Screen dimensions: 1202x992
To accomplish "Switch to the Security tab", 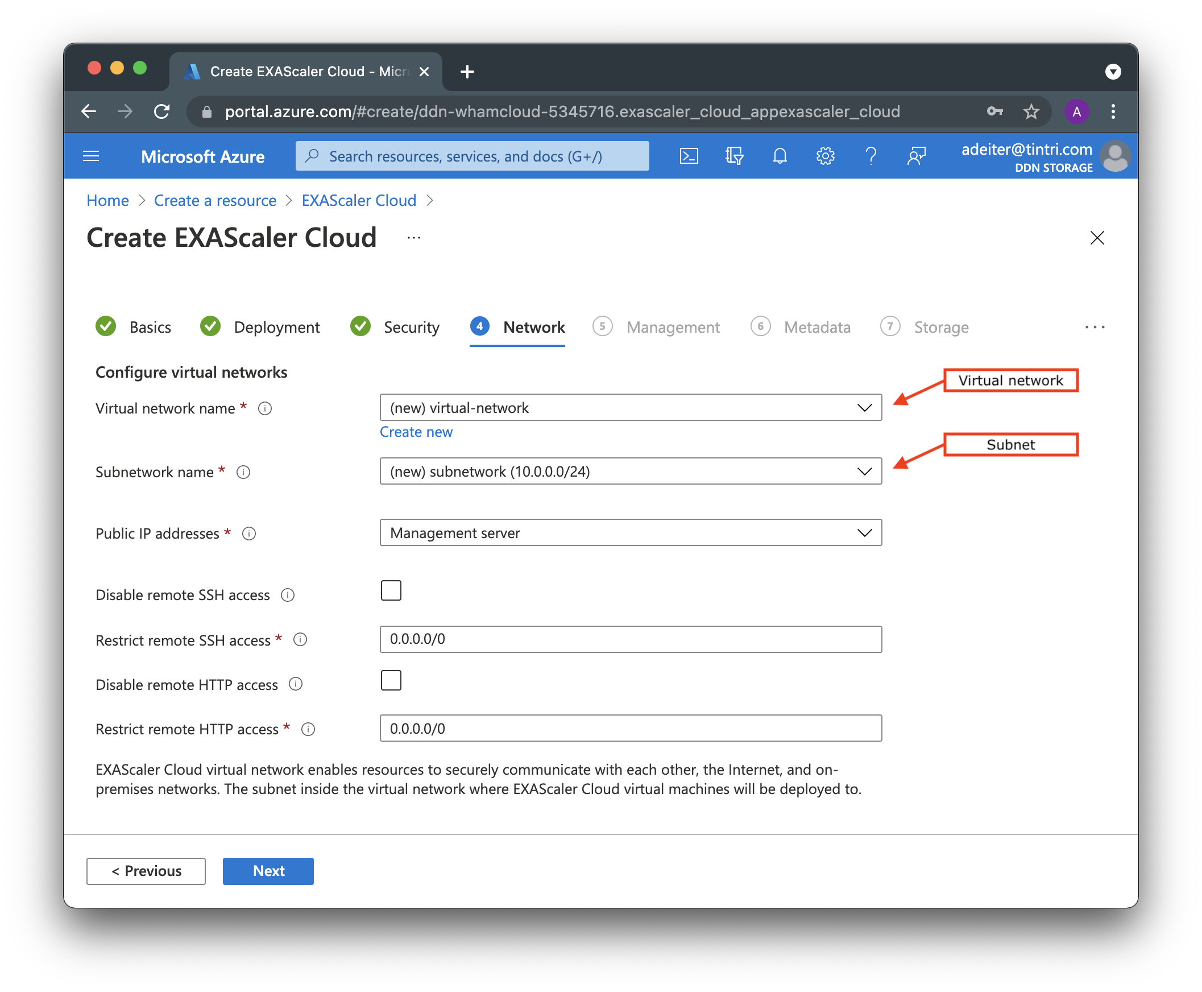I will click(411, 327).
